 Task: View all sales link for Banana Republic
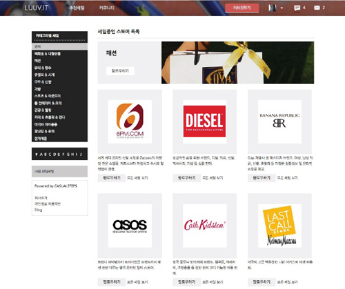click(x=287, y=178)
